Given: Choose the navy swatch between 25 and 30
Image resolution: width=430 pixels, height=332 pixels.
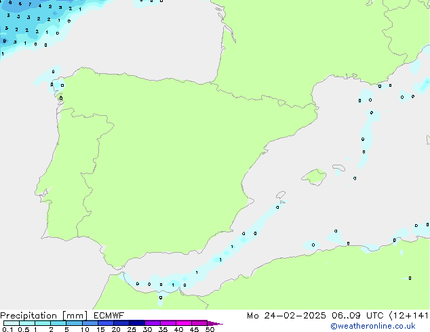Looking at the screenshot, I should click(x=136, y=323).
